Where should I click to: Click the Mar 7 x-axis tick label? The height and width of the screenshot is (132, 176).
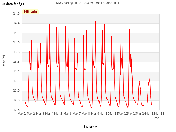(x=77, y=114)
